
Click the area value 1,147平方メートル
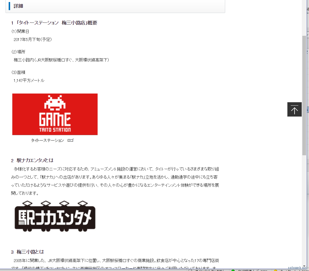click(29, 81)
